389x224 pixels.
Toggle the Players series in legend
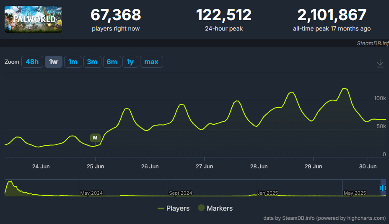[174, 208]
